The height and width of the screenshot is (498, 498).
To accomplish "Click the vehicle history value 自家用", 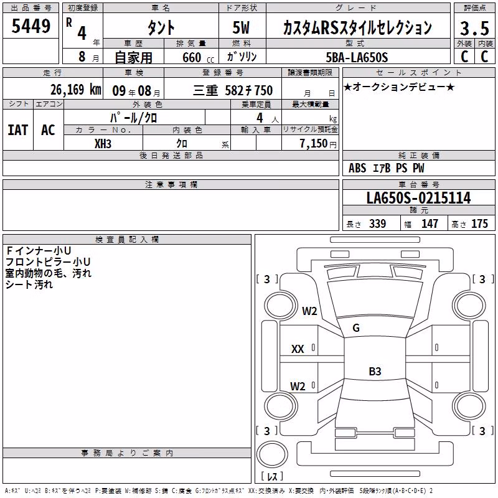I will [x=133, y=57].
